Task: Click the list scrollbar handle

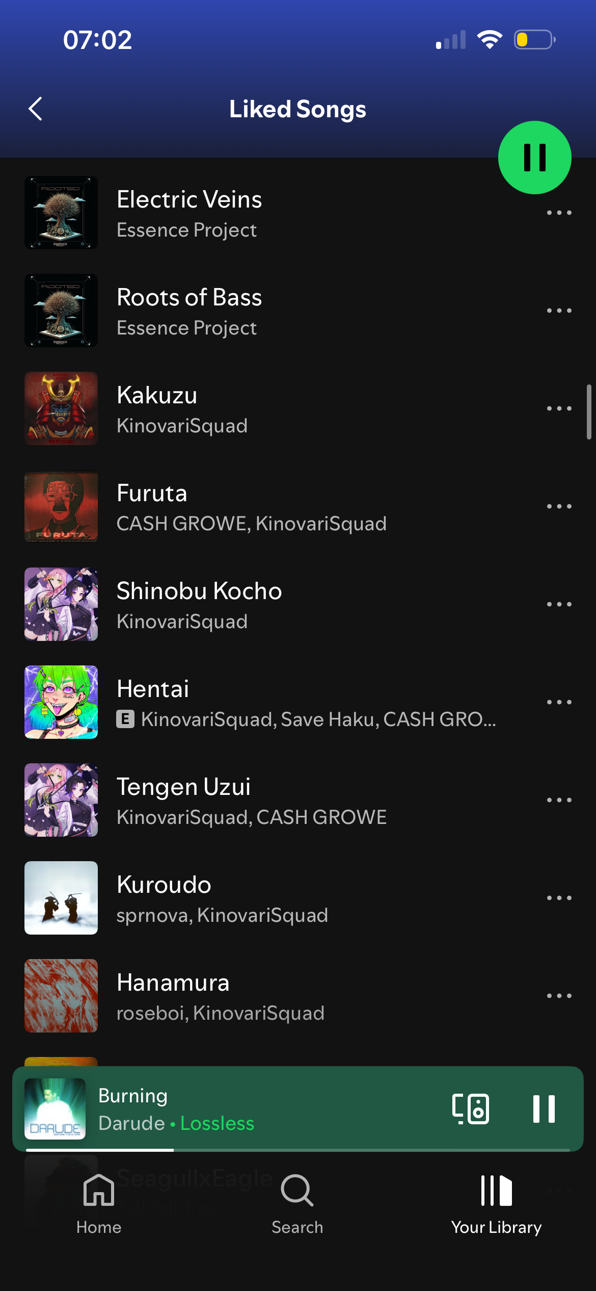Action: pos(589,412)
